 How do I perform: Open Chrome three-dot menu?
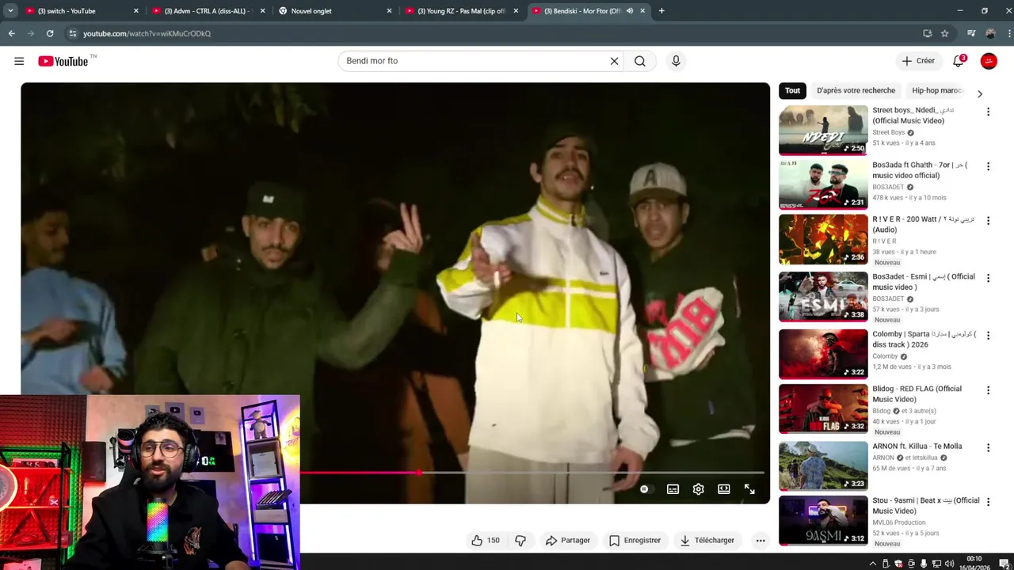tap(1008, 33)
